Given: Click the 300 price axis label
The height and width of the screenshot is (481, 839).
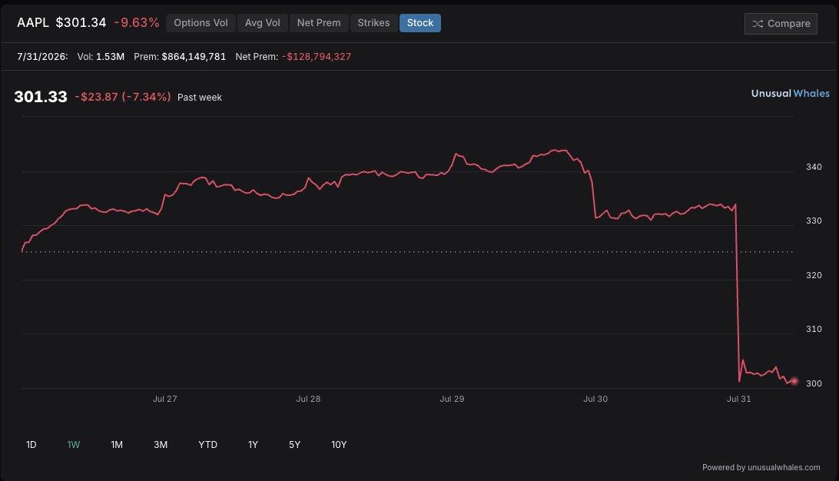Looking at the screenshot, I should [x=814, y=383].
